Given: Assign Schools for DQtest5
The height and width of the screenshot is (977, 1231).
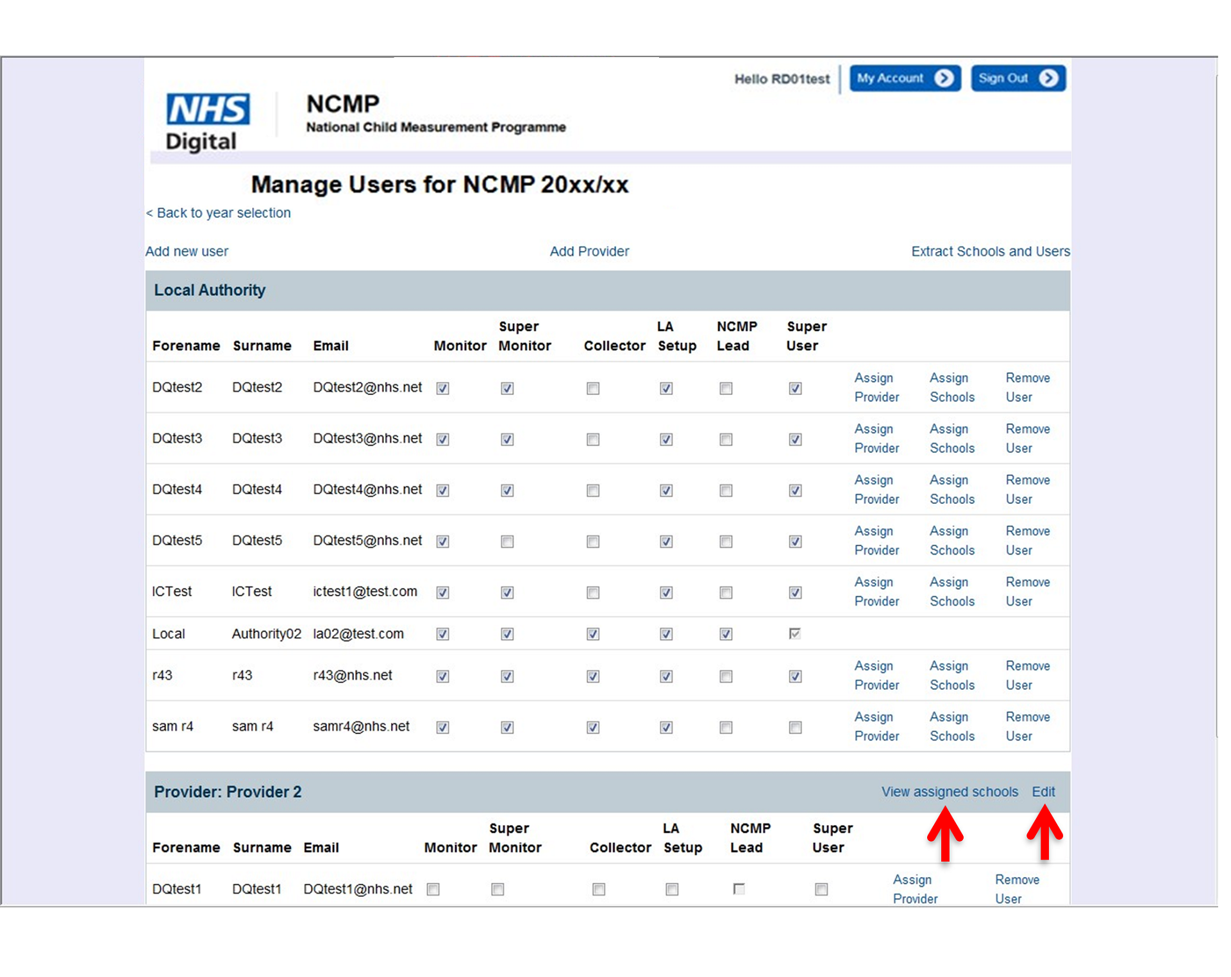Looking at the screenshot, I should point(952,541).
